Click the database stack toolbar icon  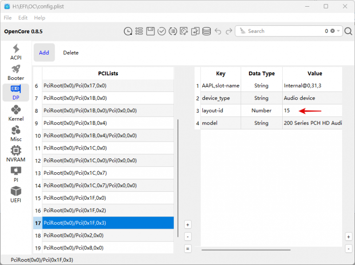click(206, 31)
